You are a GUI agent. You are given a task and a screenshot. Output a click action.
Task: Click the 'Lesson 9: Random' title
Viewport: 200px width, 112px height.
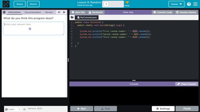tap(89, 2)
